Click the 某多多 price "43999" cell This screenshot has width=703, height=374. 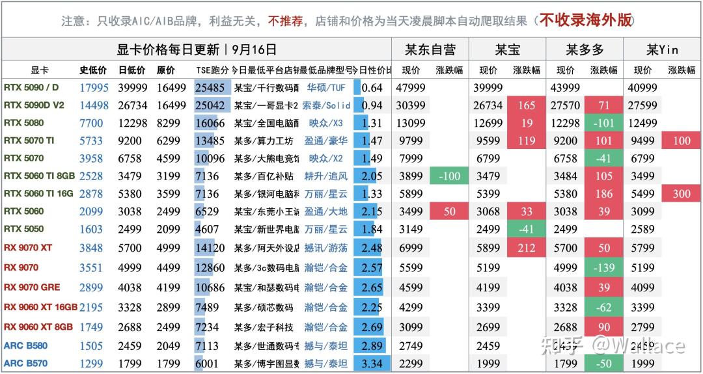565,88
